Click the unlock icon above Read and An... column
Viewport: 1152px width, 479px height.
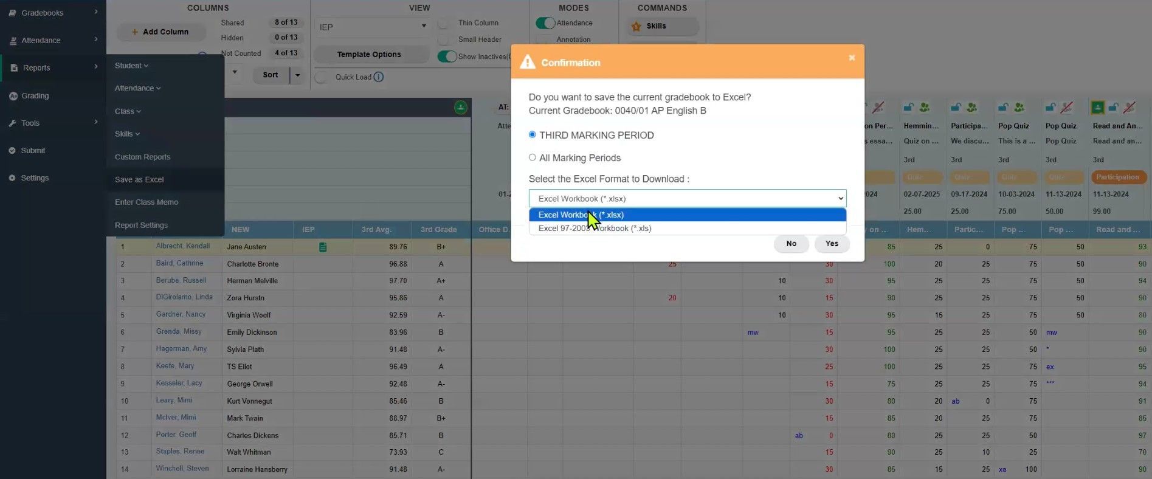pyautogui.click(x=1114, y=108)
